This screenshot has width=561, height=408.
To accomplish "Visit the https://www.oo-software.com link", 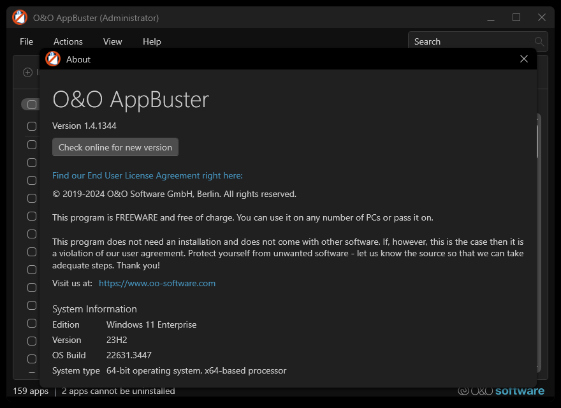I will pyautogui.click(x=157, y=283).
